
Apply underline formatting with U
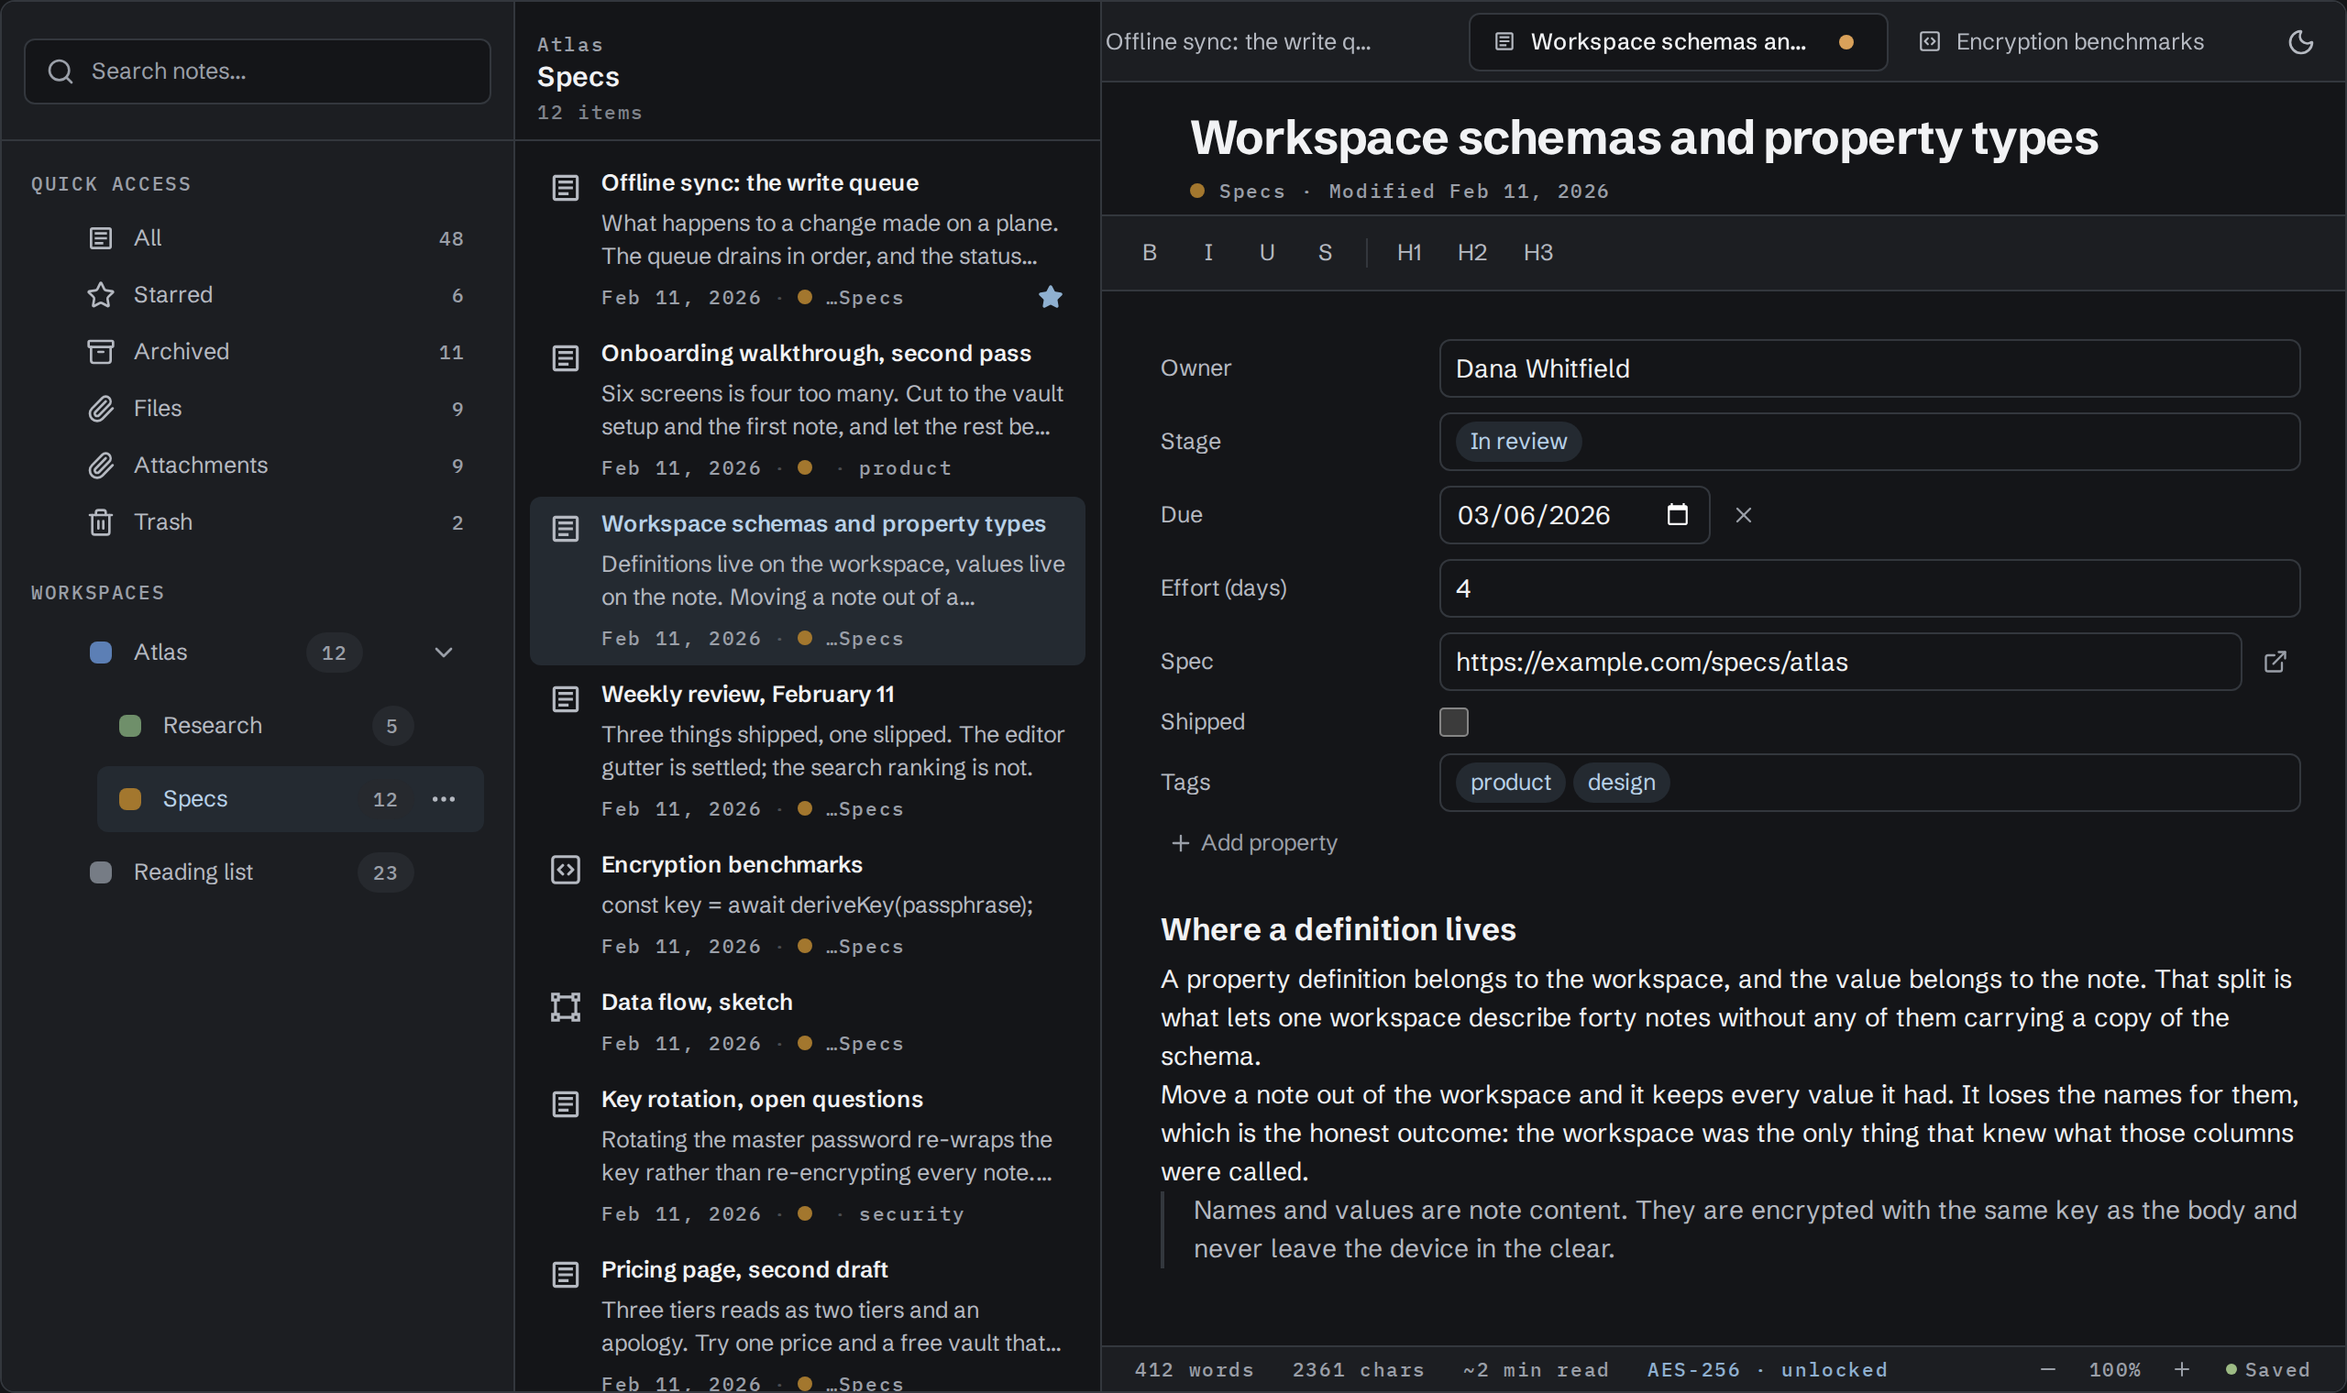coord(1266,253)
